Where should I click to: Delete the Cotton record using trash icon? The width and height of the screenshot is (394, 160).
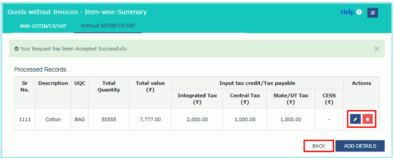tap(367, 119)
